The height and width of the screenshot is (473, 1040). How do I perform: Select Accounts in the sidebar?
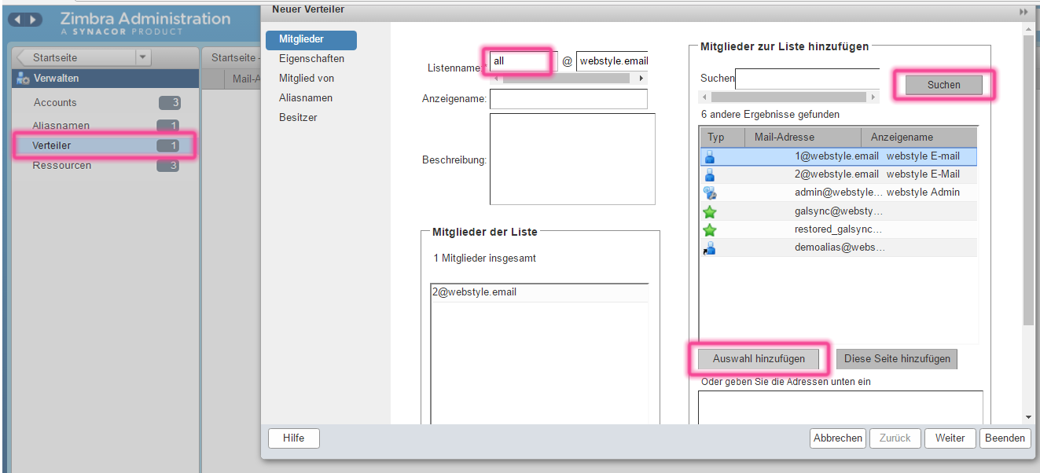click(x=55, y=103)
